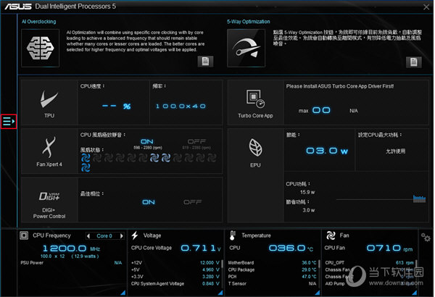Launch the 5-Way Optimization gauge icon
Screen dimensions: 435x297
pos(246,49)
